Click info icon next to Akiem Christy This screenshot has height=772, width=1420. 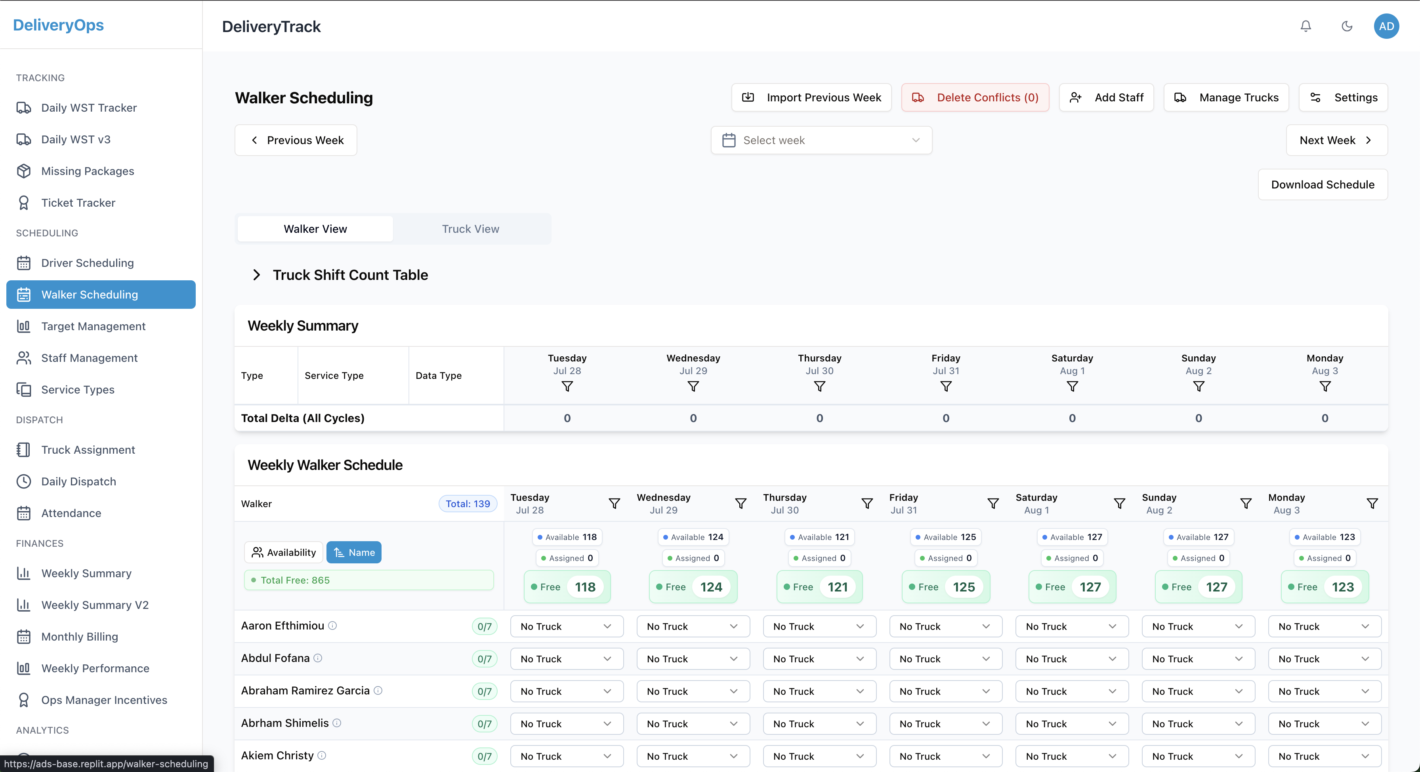click(322, 755)
